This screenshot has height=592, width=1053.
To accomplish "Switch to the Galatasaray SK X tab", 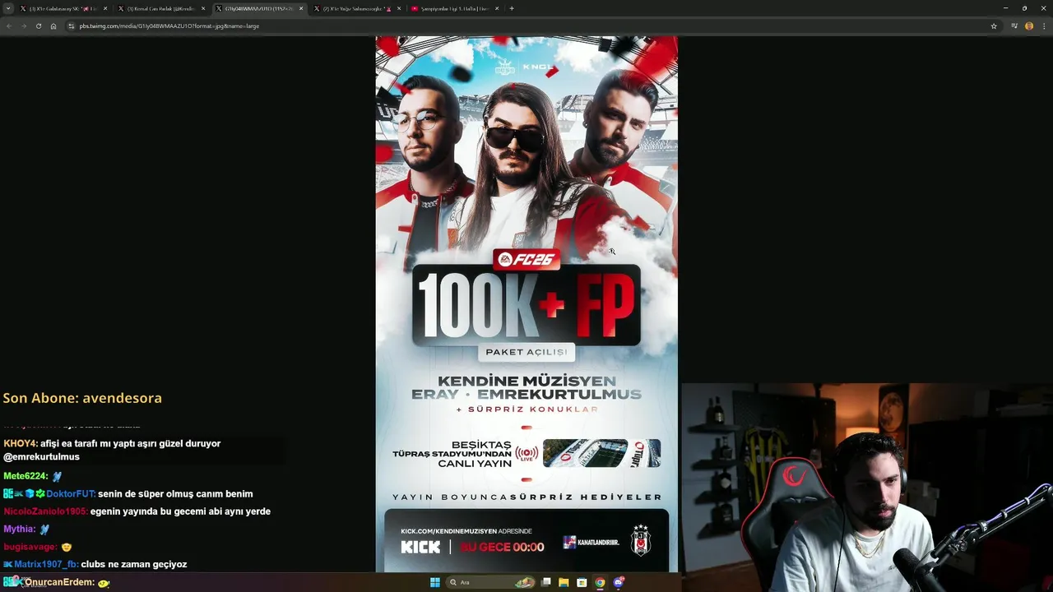I will [x=63, y=8].
